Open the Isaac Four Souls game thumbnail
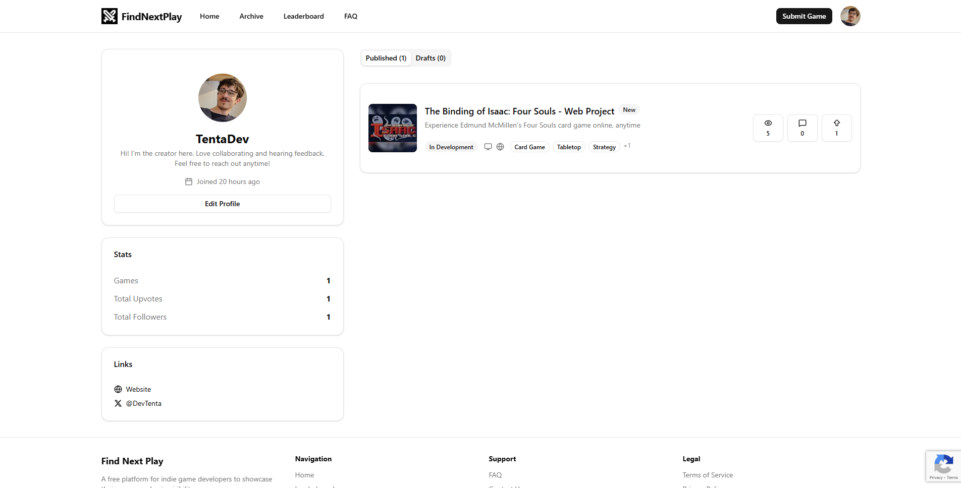Screen dimensions: 961x488 393,128
